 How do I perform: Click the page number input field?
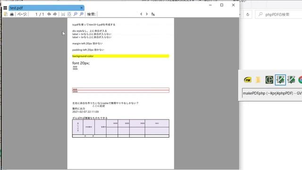(x=34, y=14)
